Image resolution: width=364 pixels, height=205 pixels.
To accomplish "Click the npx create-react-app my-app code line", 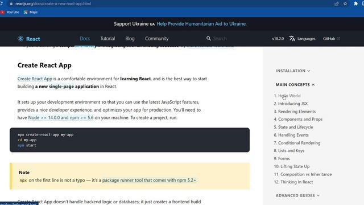I will 45,134.
